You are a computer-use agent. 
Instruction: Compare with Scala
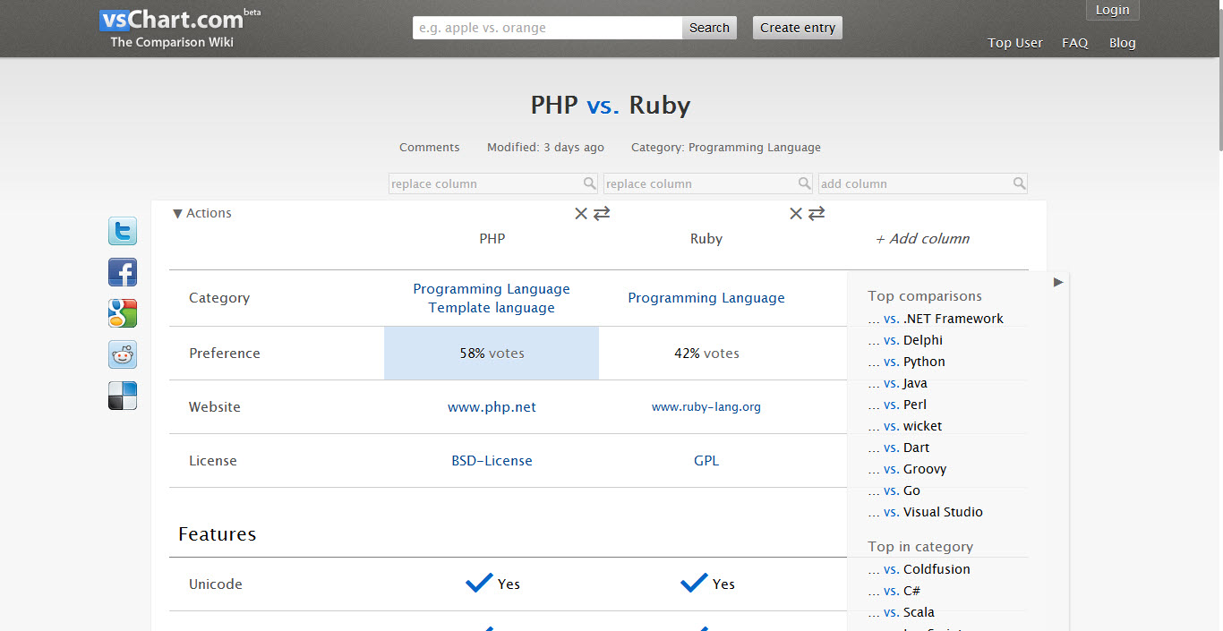901,612
